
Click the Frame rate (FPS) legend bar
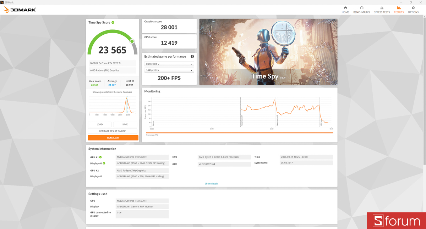240,133
